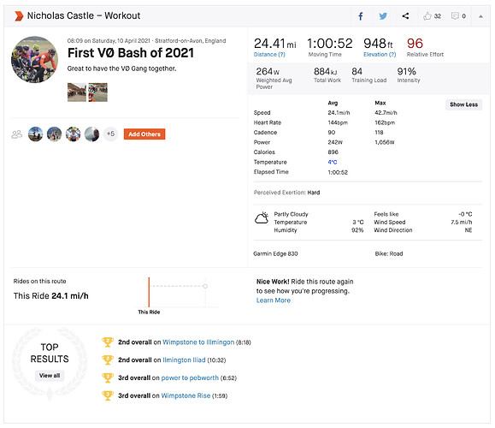Collapse the workout panel with the up arrow
The height and width of the screenshot is (428, 495).
pyautogui.click(x=480, y=16)
